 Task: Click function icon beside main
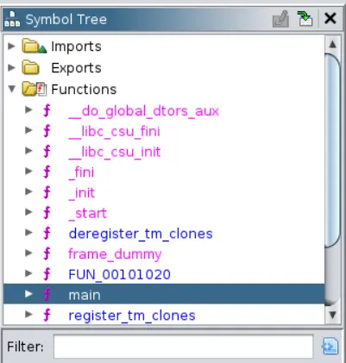47,295
